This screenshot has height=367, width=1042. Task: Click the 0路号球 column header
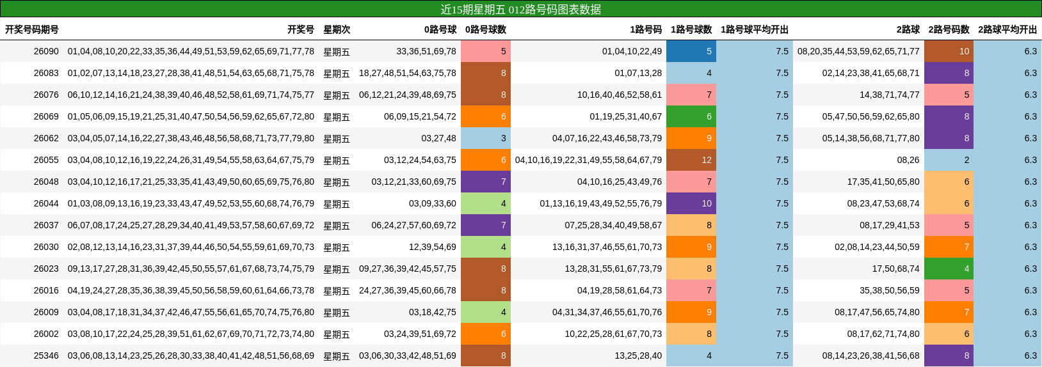(440, 29)
